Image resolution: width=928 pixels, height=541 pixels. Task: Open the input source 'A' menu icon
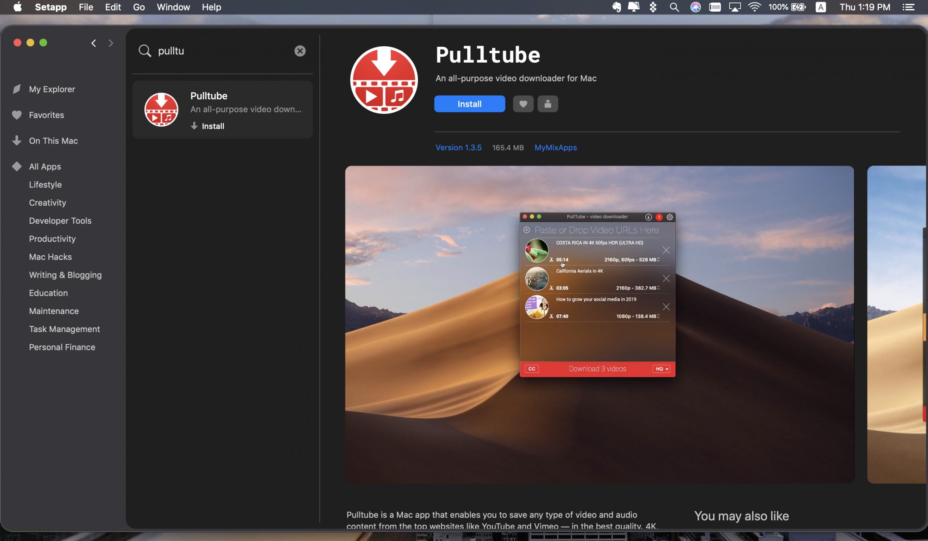click(820, 7)
